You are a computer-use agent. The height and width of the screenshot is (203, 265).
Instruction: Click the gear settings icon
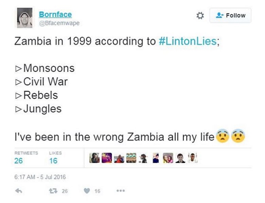tap(200, 15)
